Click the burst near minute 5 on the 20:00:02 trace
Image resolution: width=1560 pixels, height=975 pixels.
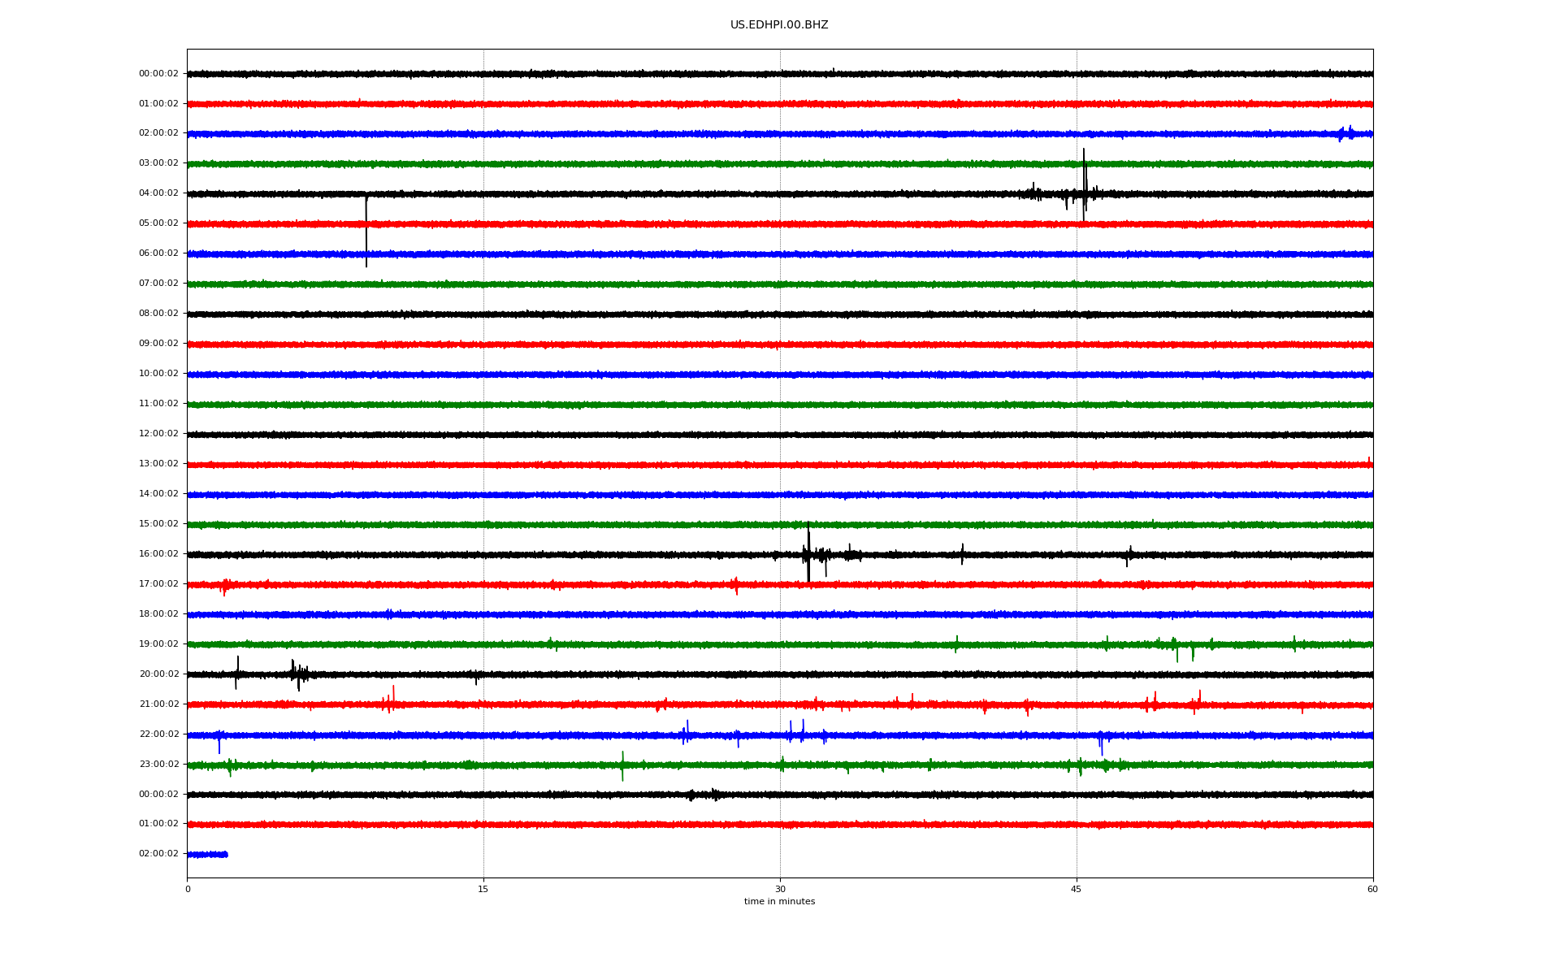click(x=299, y=674)
